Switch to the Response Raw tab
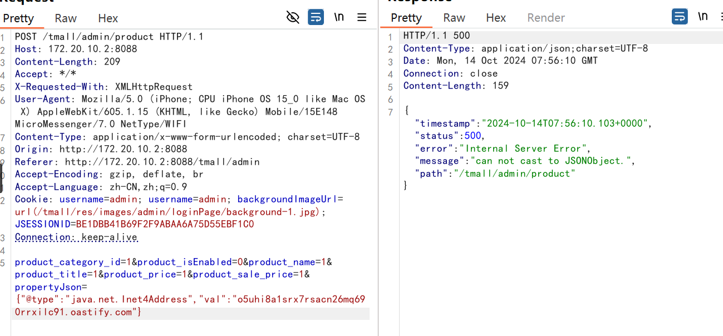The height and width of the screenshot is (336, 723). pyautogui.click(x=454, y=18)
